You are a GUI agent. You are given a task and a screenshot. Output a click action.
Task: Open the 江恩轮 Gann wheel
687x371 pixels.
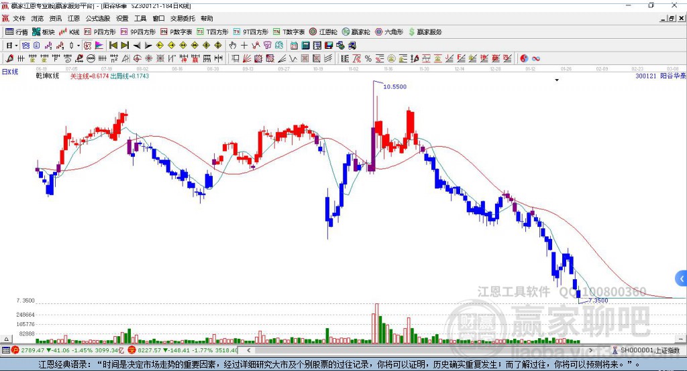pos(323,32)
